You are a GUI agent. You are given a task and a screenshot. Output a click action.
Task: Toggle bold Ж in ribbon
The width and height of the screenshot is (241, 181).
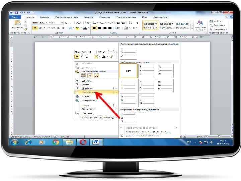click(35, 28)
